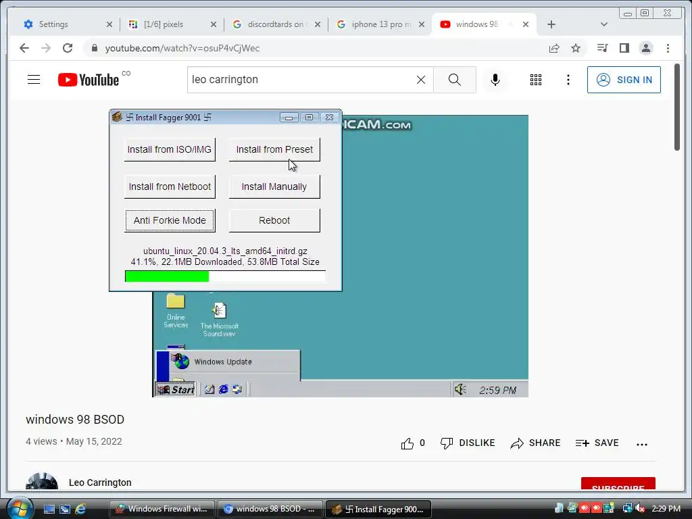Click the ubuntu_linux initrd.gz filename text
The height and width of the screenshot is (519, 692).
[225, 251]
